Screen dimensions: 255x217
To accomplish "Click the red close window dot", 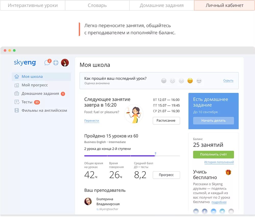I will [x=5, y=50].
